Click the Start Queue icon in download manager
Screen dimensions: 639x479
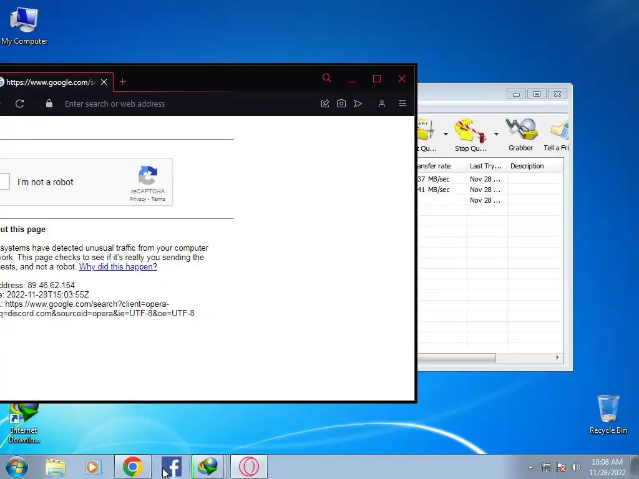(x=427, y=135)
